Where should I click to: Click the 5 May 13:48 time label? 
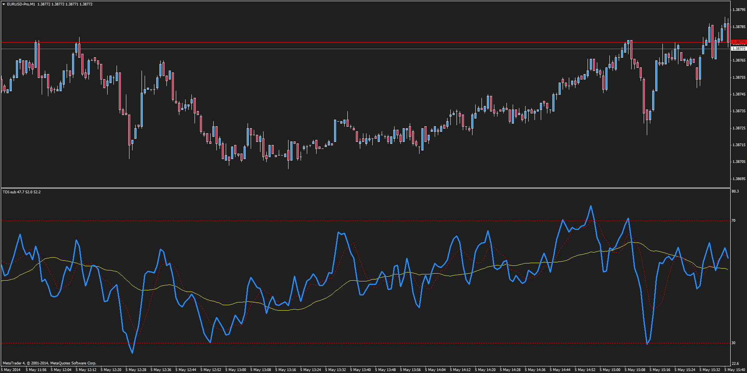(385, 370)
